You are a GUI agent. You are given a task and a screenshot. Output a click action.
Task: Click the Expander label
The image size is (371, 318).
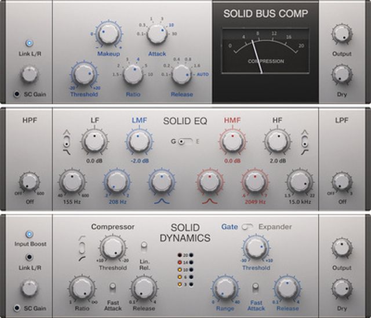(x=275, y=227)
